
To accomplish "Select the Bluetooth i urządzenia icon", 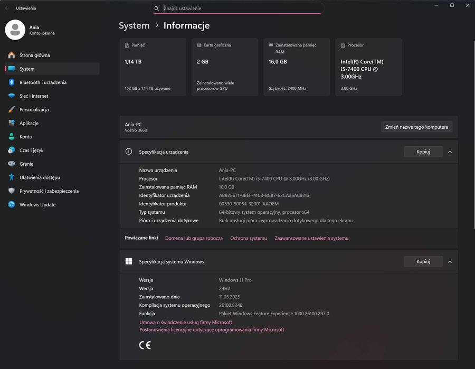I will coord(12,82).
